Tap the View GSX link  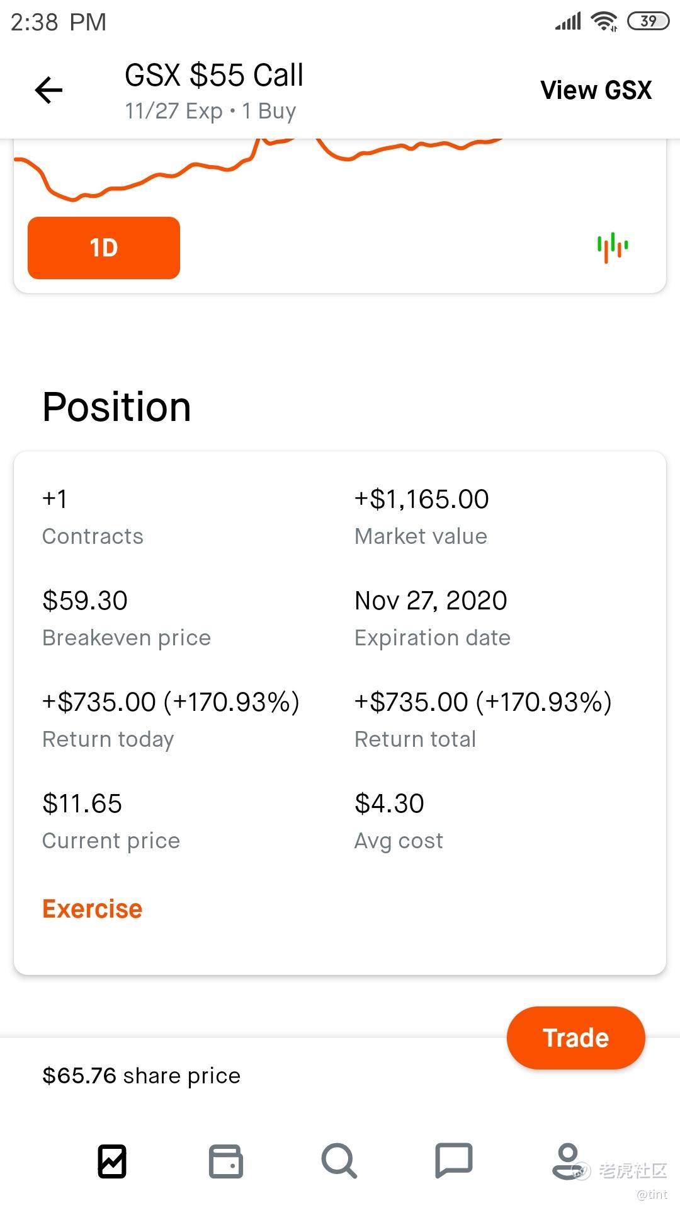coord(596,90)
